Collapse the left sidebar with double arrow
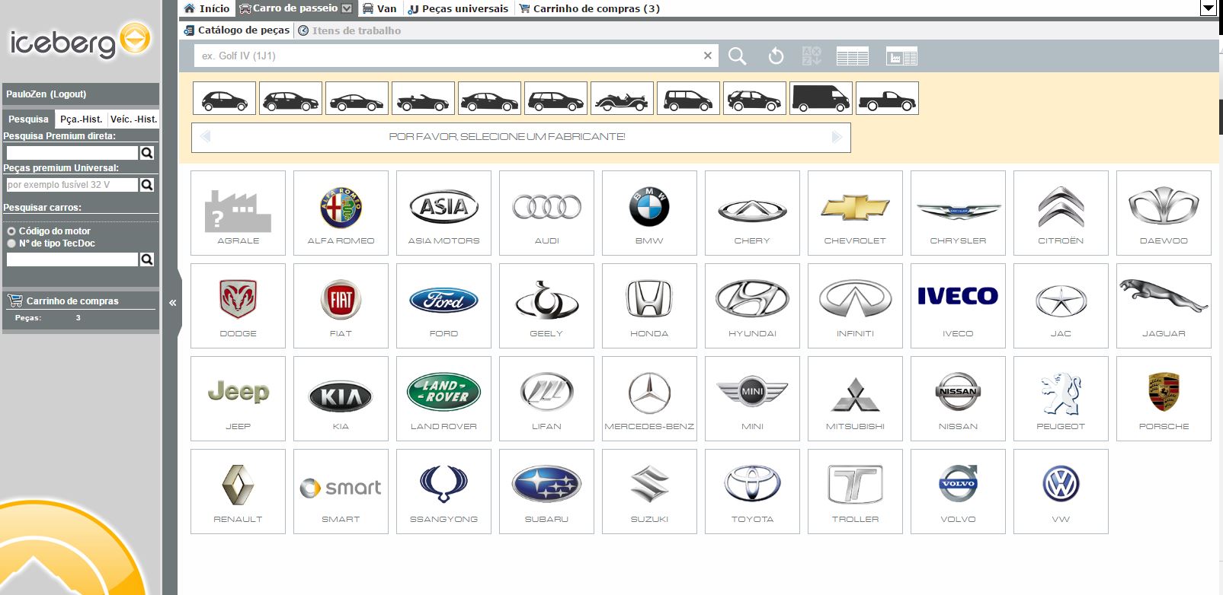The width and height of the screenshot is (1223, 595). point(172,303)
